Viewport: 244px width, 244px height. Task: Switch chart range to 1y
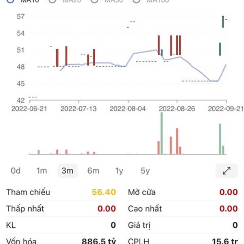[119, 171]
